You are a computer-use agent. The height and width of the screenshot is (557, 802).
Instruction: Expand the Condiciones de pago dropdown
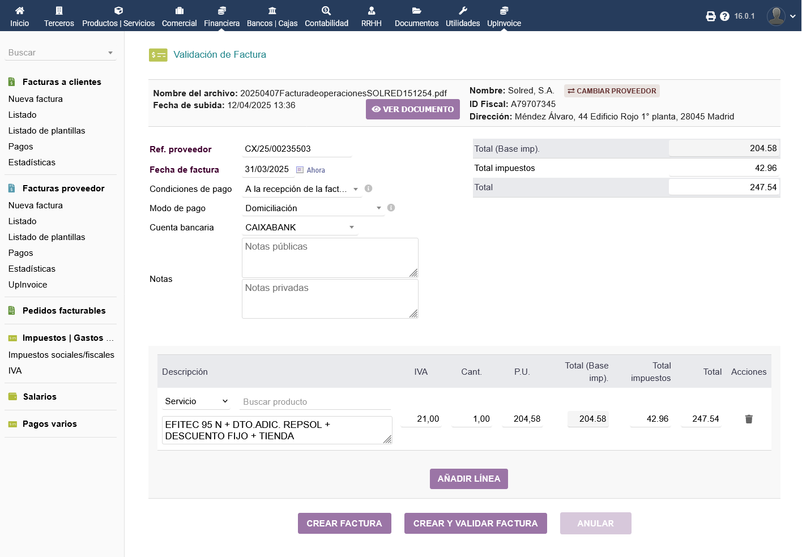click(x=301, y=189)
